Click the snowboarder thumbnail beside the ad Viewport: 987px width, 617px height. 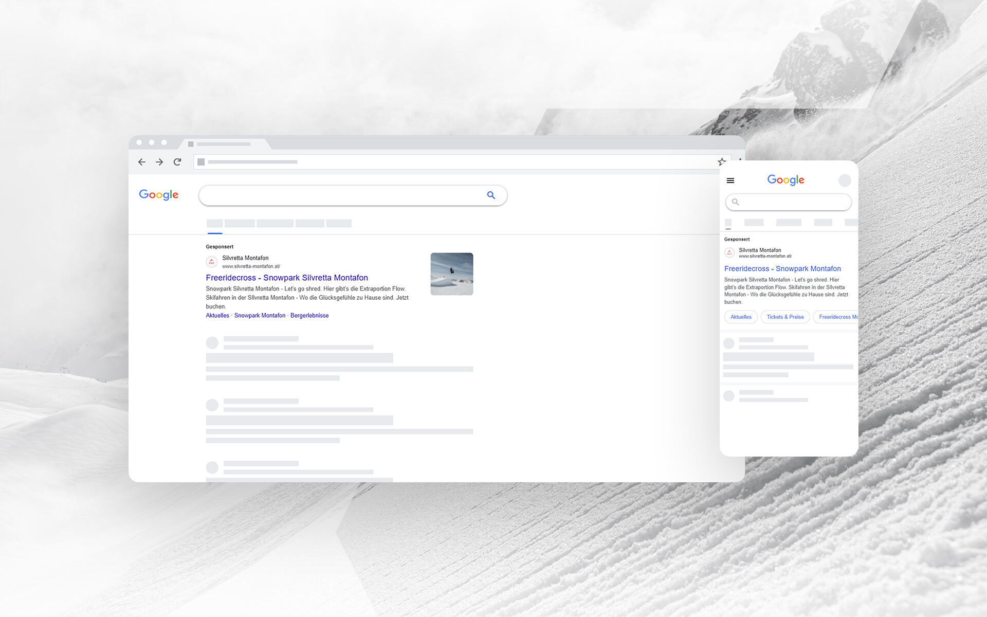coord(451,274)
